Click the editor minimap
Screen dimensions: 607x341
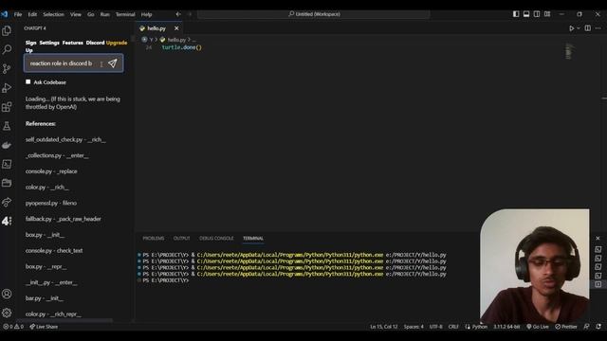tap(569, 51)
